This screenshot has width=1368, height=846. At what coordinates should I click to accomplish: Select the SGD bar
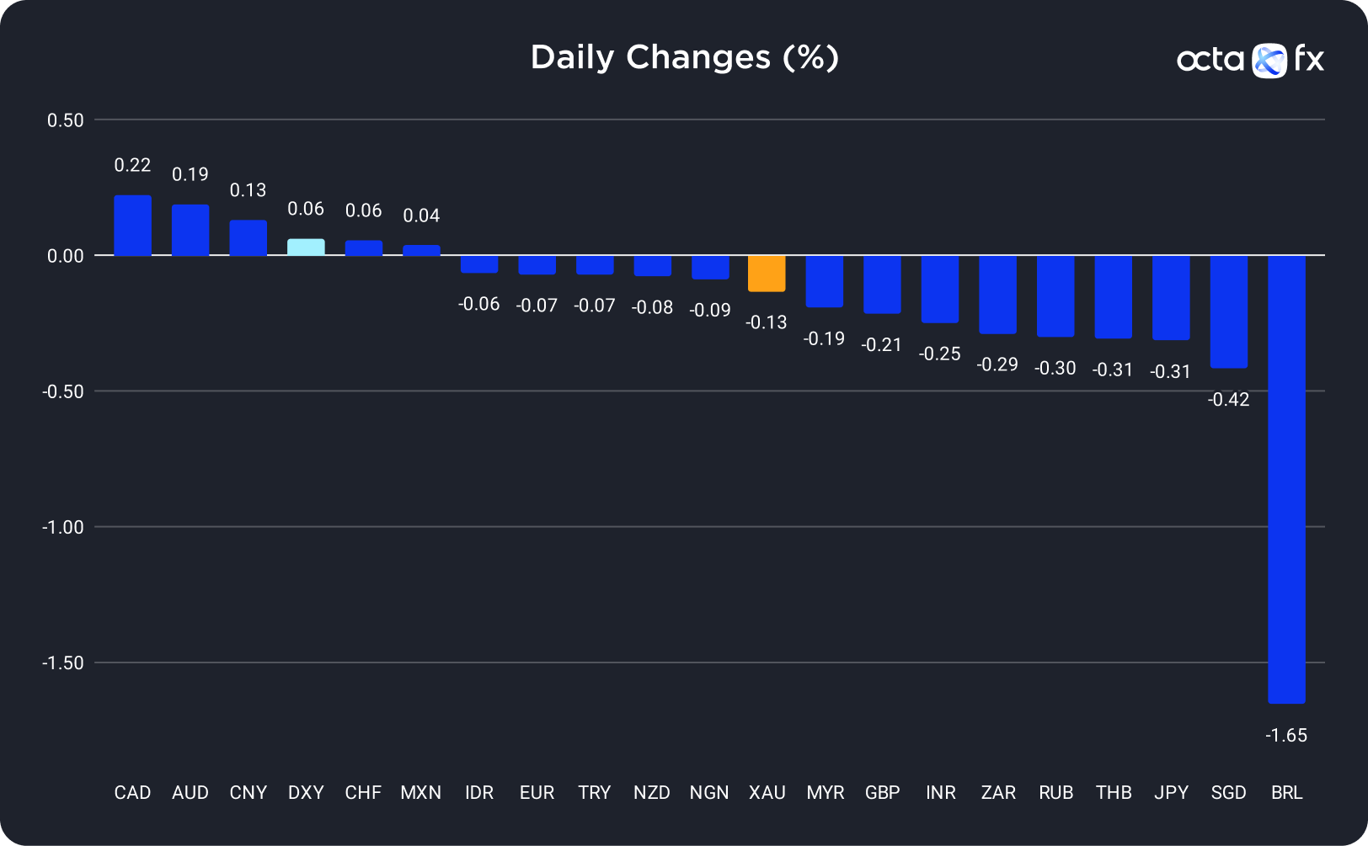click(1228, 311)
